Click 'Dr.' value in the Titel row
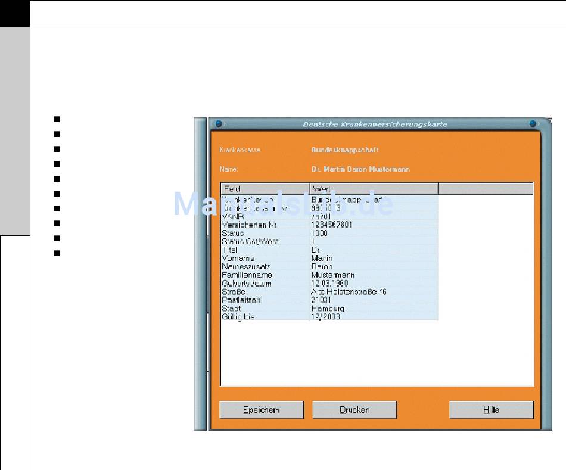This screenshot has height=470, width=566. [x=316, y=250]
